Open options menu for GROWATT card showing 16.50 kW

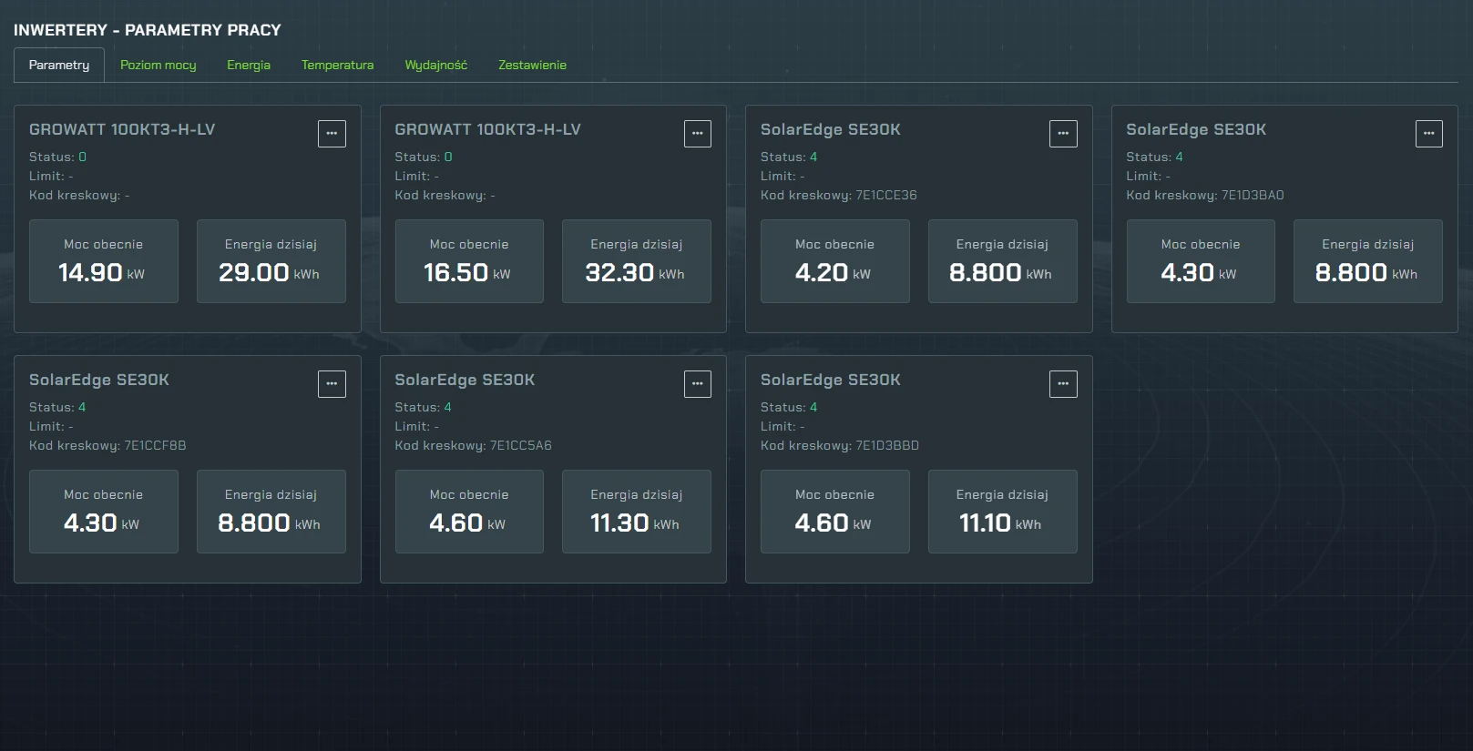(698, 134)
